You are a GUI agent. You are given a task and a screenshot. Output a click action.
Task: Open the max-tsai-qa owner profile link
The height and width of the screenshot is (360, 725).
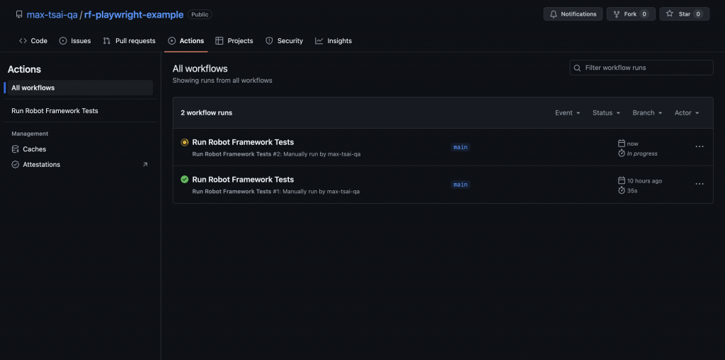pyautogui.click(x=52, y=14)
